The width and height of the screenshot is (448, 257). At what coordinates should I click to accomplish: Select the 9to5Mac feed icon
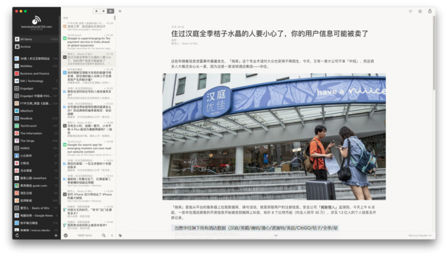(17, 66)
